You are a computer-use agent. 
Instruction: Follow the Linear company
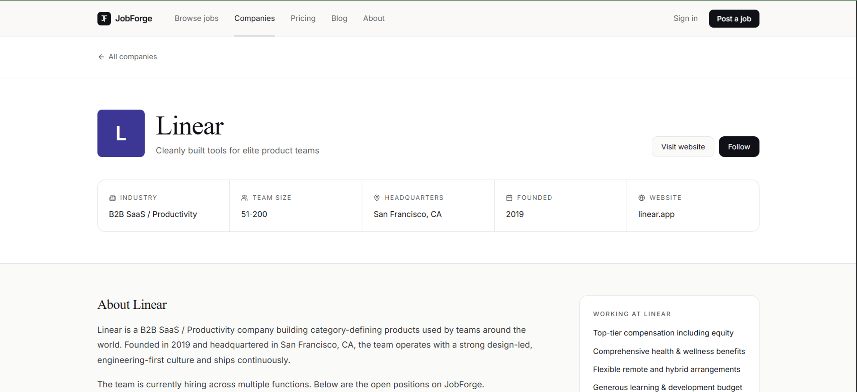[739, 147]
